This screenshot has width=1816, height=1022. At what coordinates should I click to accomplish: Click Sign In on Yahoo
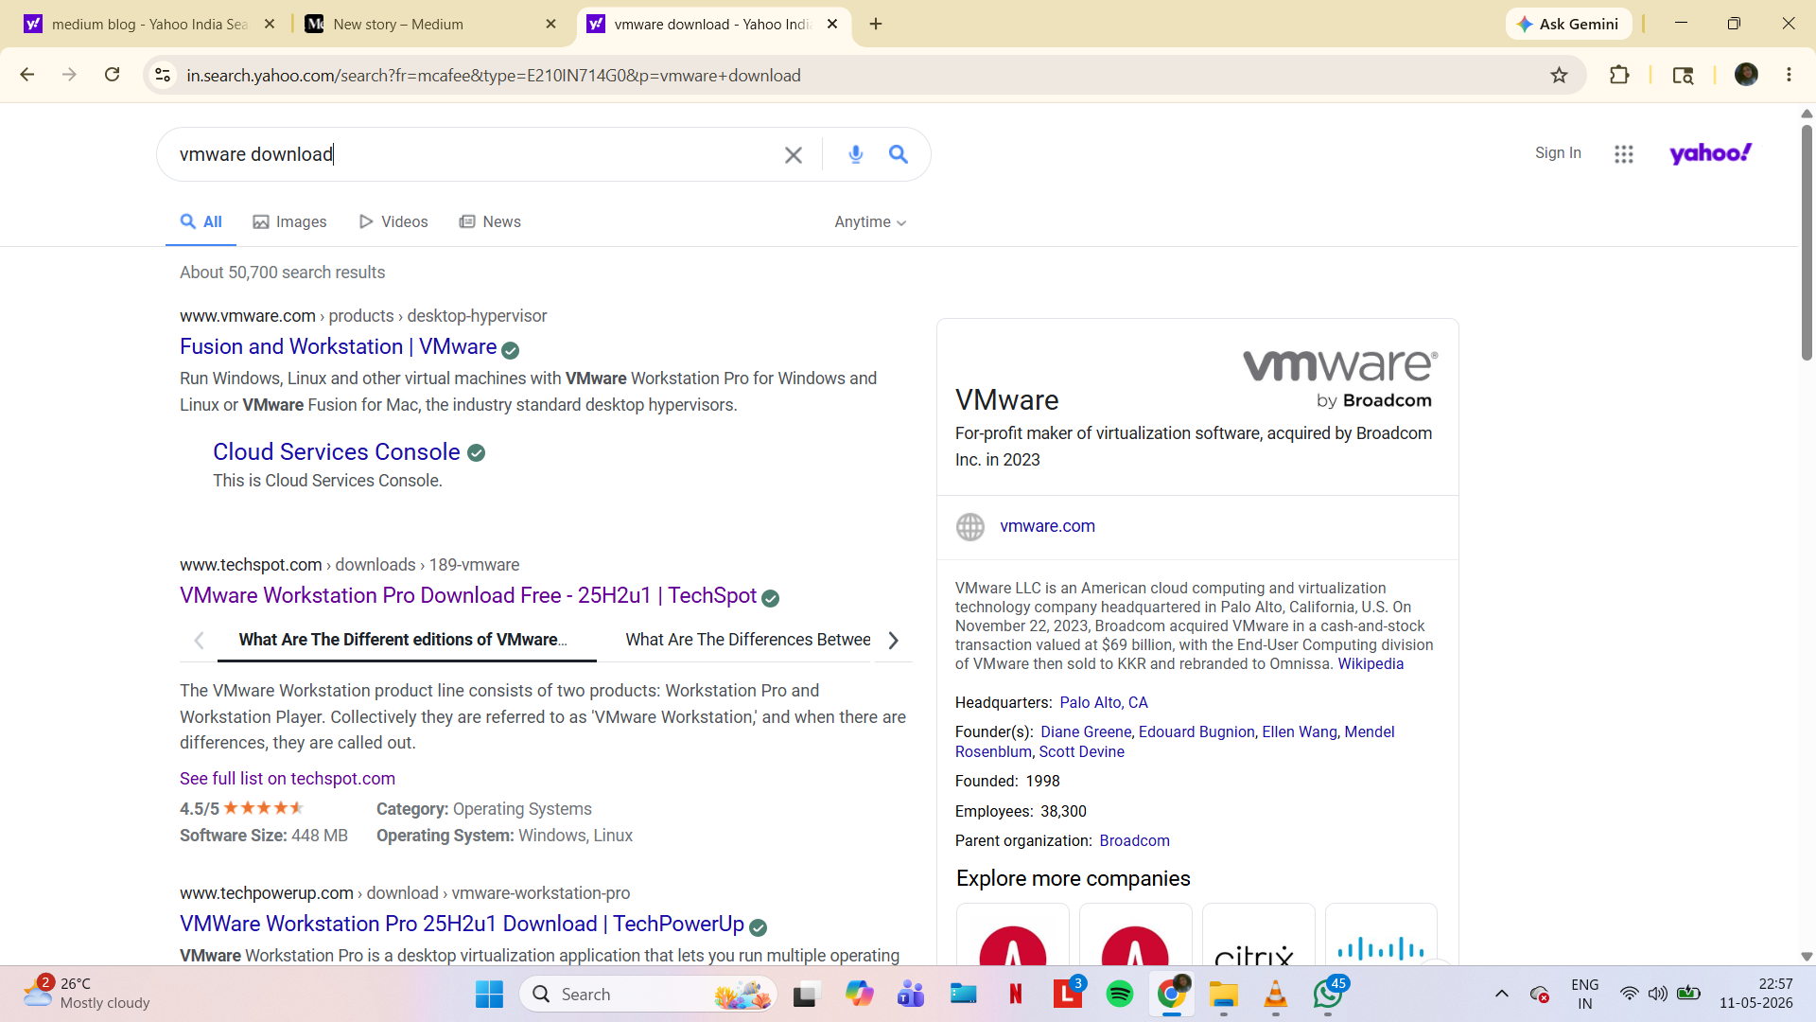[1558, 152]
